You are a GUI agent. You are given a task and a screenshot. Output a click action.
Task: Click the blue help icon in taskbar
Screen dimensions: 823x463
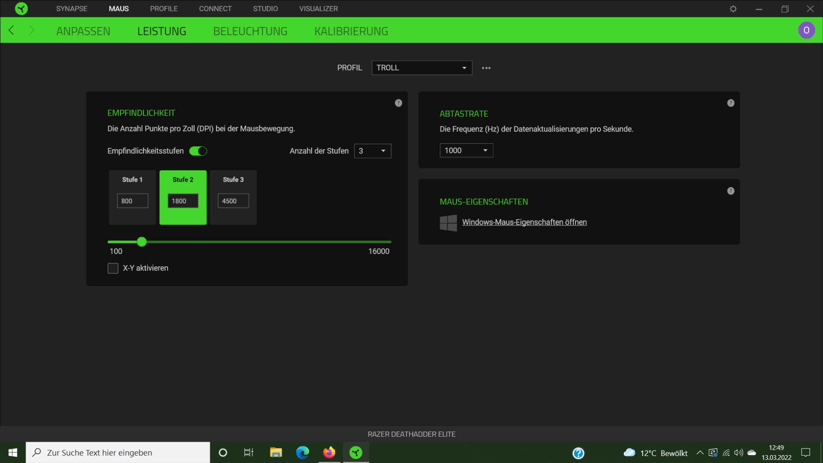[x=578, y=453]
